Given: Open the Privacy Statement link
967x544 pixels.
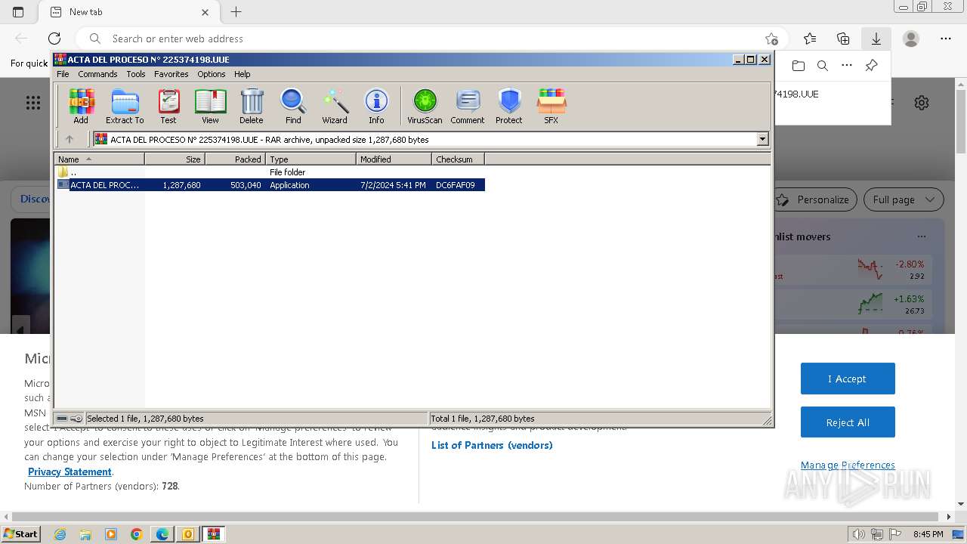Looking at the screenshot, I should (70, 471).
